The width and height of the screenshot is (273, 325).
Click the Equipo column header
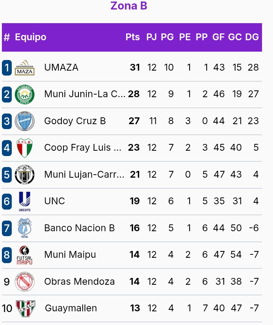pos(30,37)
